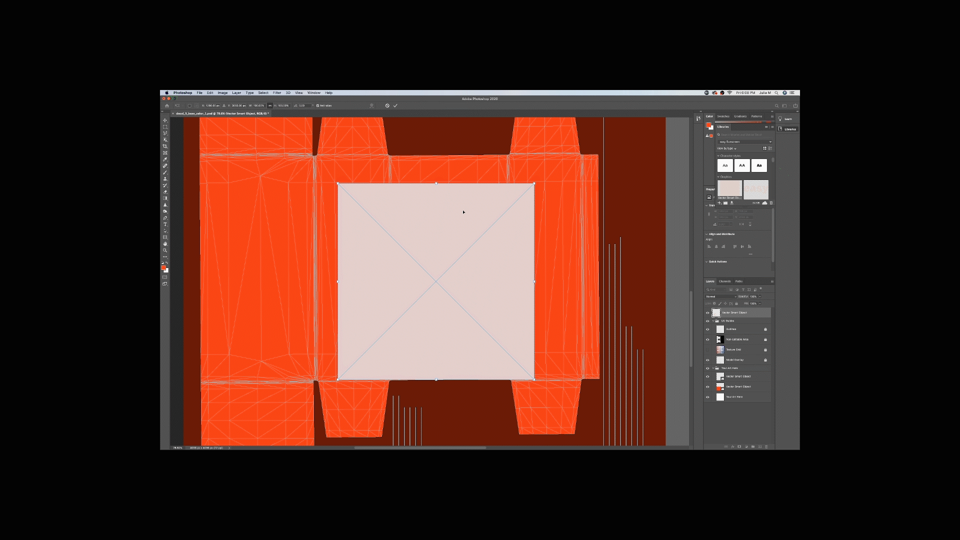This screenshot has width=960, height=540.
Task: Collapse the Align and Distribute section
Action: coord(706,234)
